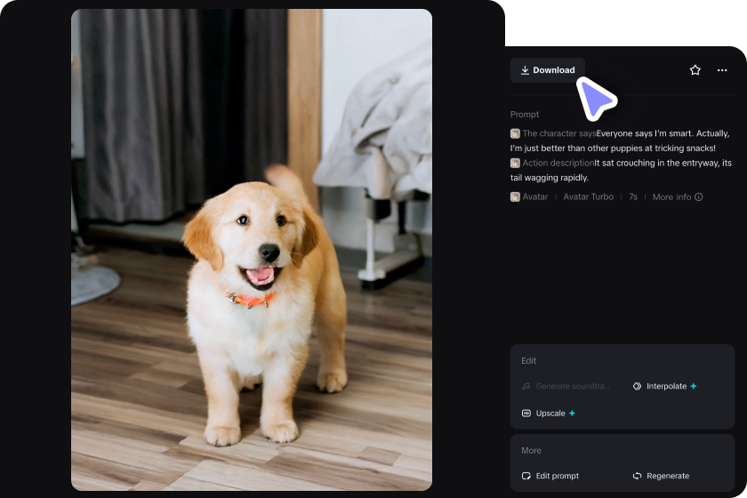Choose Interpolate in the Edit panel
This screenshot has width=747, height=498.
[x=664, y=386]
